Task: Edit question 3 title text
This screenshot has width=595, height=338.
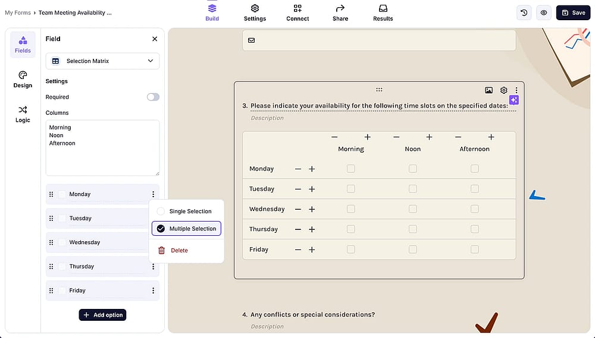Action: tap(379, 106)
